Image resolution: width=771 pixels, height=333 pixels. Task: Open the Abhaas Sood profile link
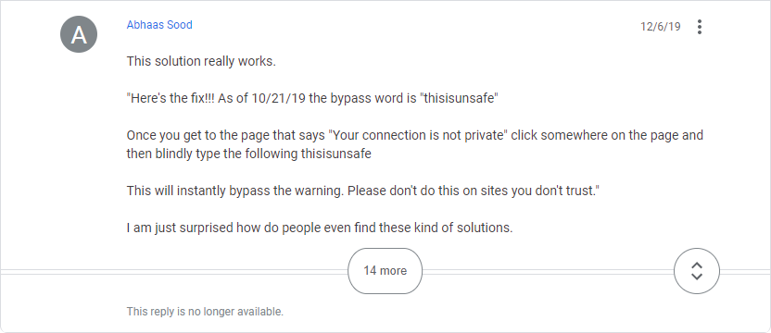[159, 25]
